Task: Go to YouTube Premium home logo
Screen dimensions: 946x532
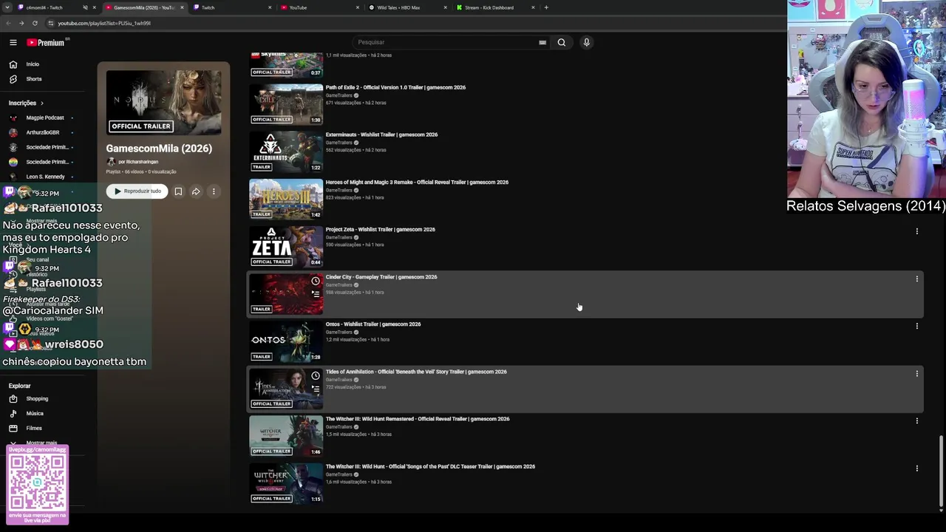Action: (x=46, y=43)
